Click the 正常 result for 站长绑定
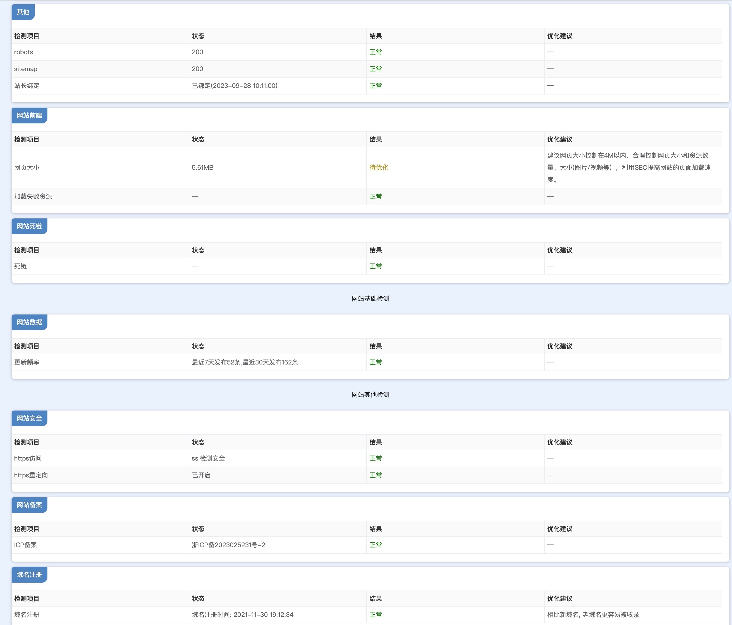 [376, 86]
